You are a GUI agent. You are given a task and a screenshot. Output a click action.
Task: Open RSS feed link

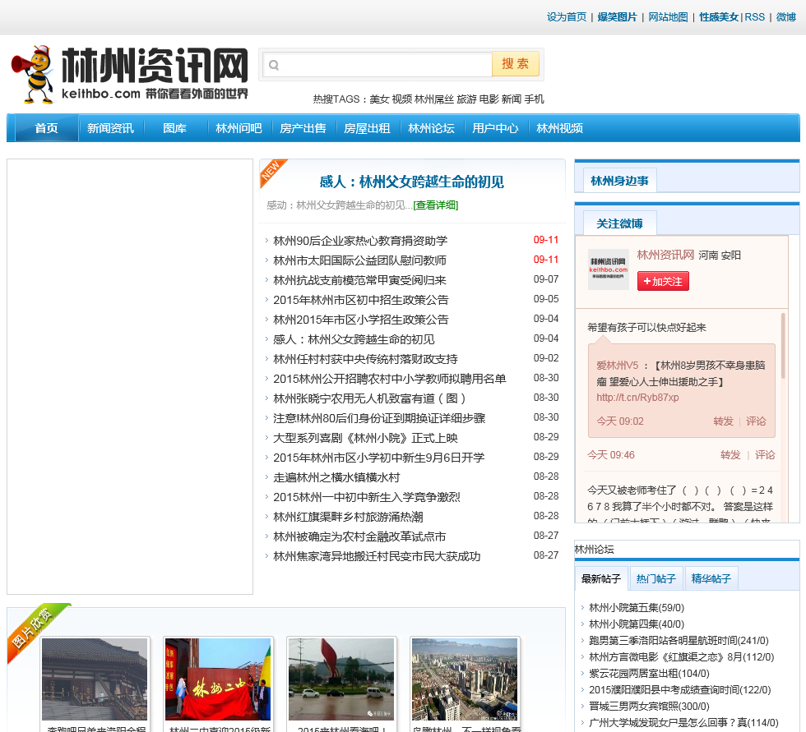coord(755,17)
